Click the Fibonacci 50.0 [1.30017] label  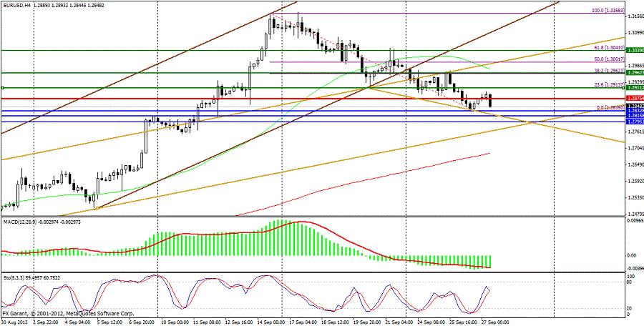coord(610,59)
